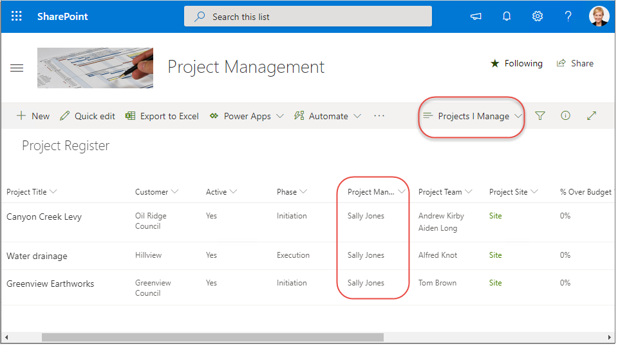Click in the Search this list box
618x348 pixels.
click(308, 17)
